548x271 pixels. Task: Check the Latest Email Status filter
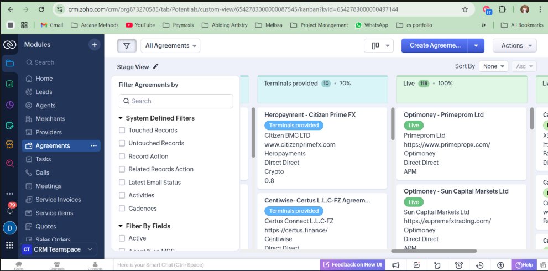122,182
